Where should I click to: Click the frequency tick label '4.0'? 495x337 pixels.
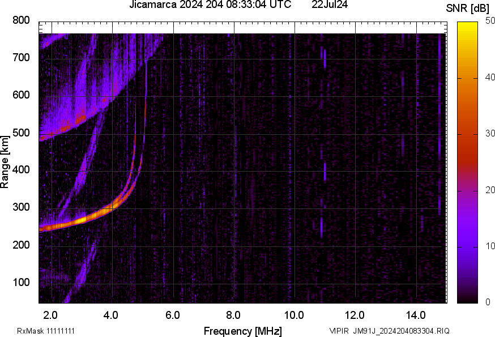click(x=111, y=315)
